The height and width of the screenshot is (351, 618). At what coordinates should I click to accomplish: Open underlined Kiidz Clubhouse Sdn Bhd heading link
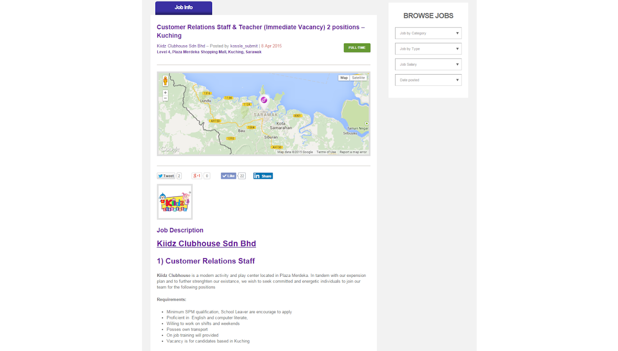(x=206, y=244)
